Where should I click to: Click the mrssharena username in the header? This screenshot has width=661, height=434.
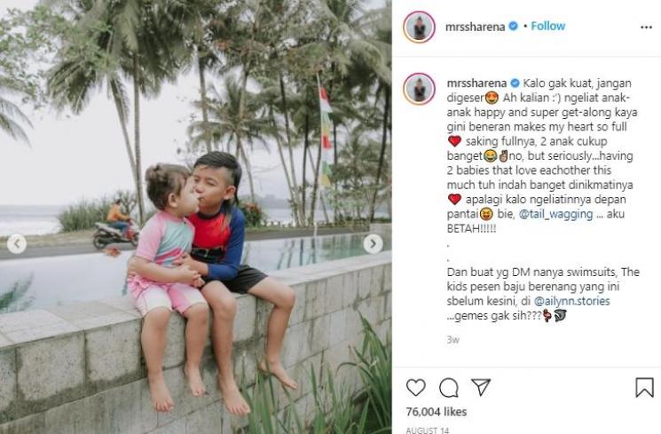(475, 27)
